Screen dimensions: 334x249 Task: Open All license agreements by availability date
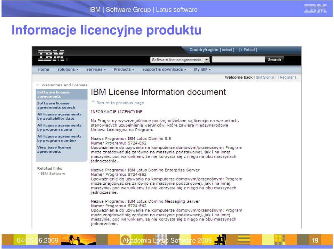click(62, 116)
